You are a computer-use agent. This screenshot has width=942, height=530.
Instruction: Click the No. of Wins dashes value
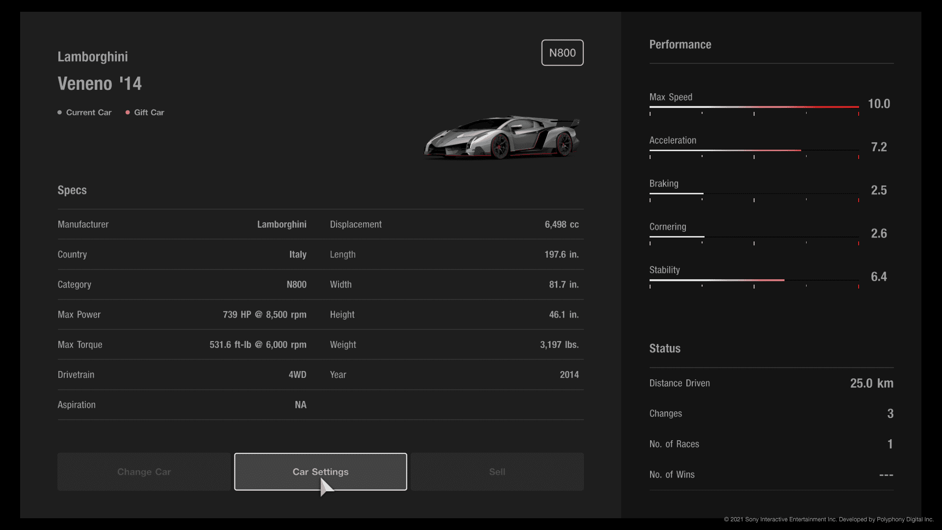point(886,475)
